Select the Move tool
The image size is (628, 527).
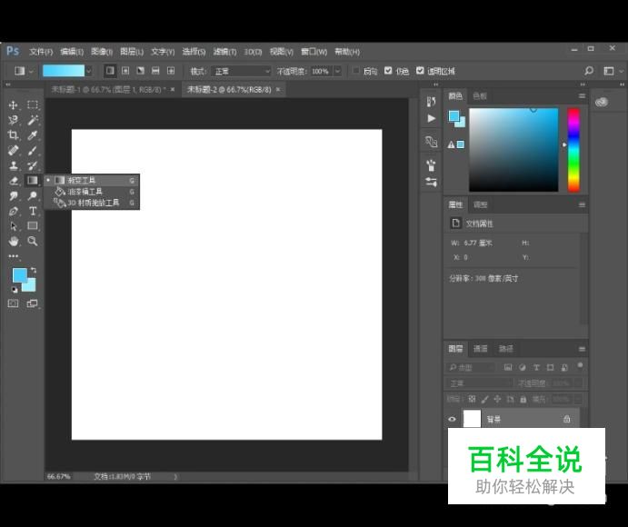pos(13,104)
